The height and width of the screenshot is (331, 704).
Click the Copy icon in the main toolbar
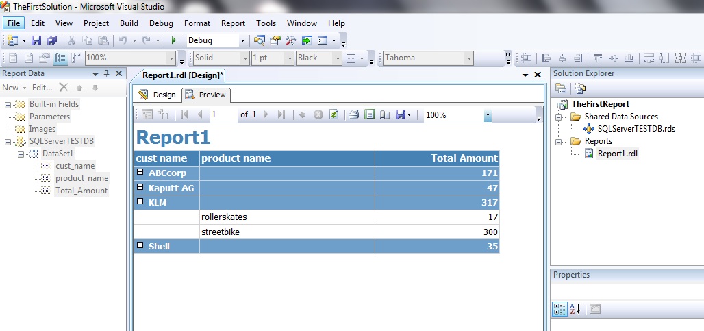87,41
